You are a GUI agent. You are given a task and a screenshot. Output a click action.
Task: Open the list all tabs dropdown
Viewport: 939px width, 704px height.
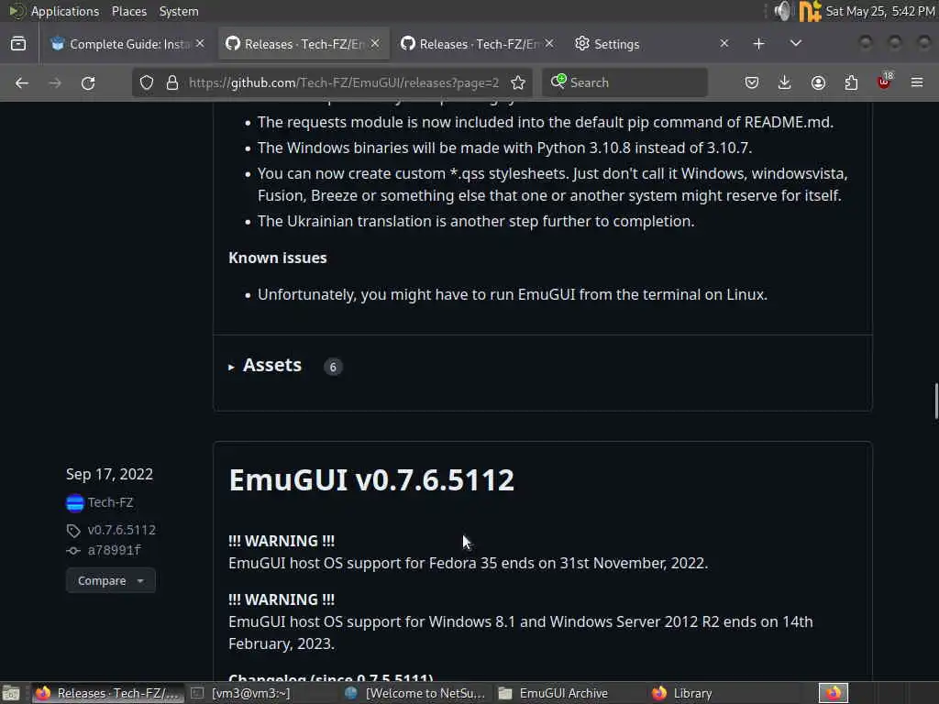click(x=795, y=44)
